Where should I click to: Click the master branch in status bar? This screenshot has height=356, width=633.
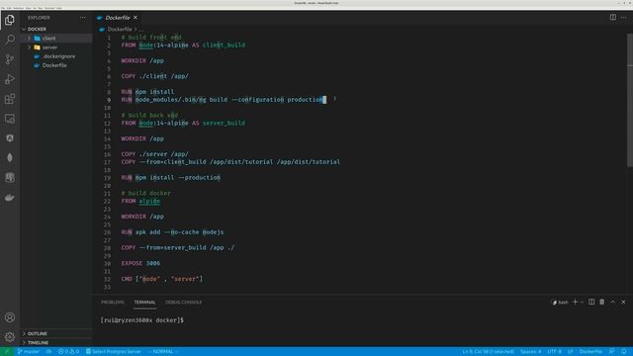pyautogui.click(x=29, y=352)
